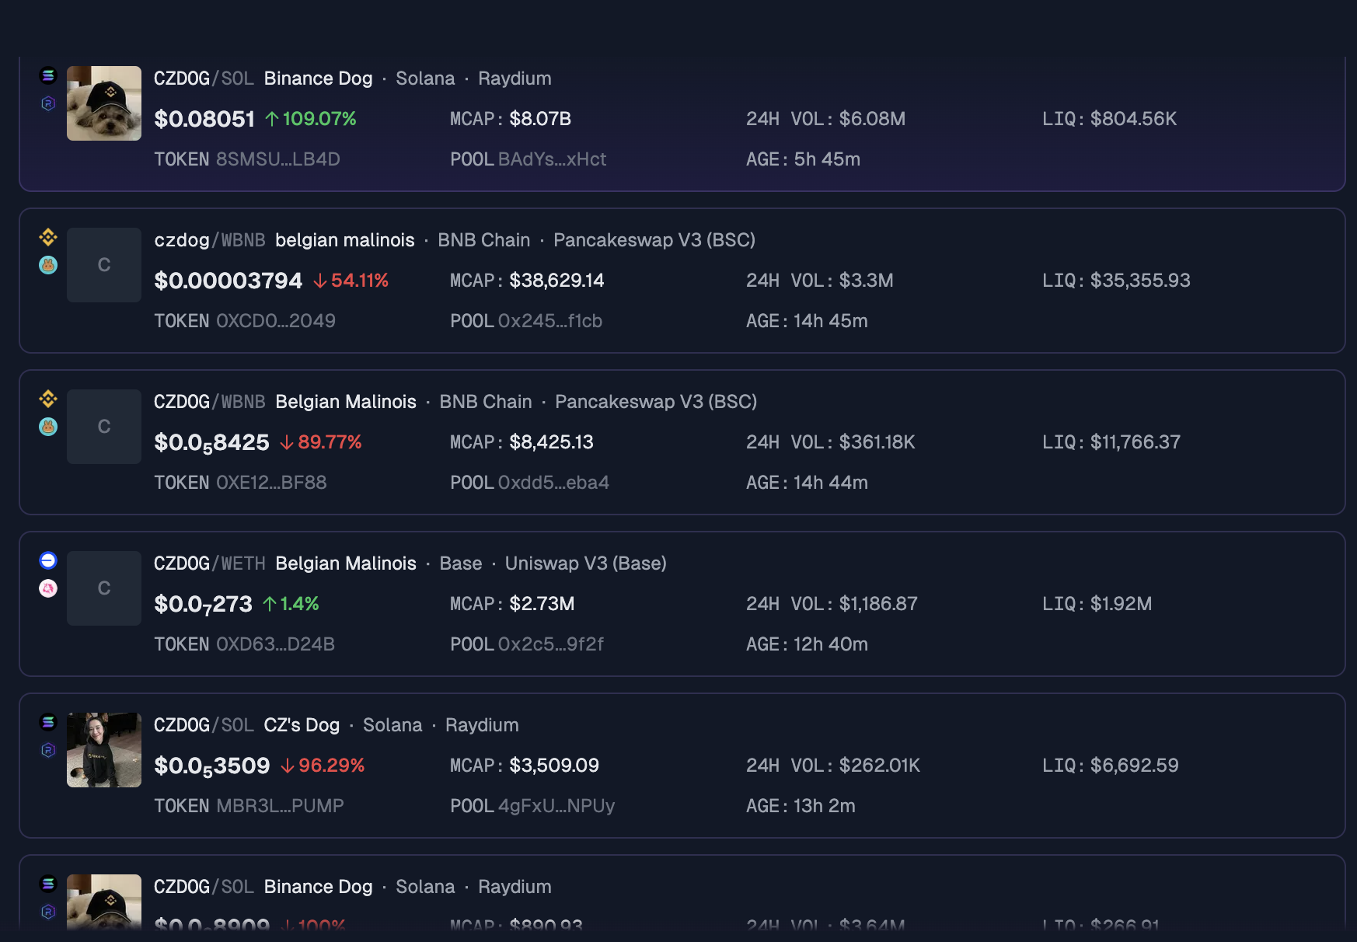The width and height of the screenshot is (1357, 942).
Task: Click the $0.00003794 price
Action: (228, 281)
